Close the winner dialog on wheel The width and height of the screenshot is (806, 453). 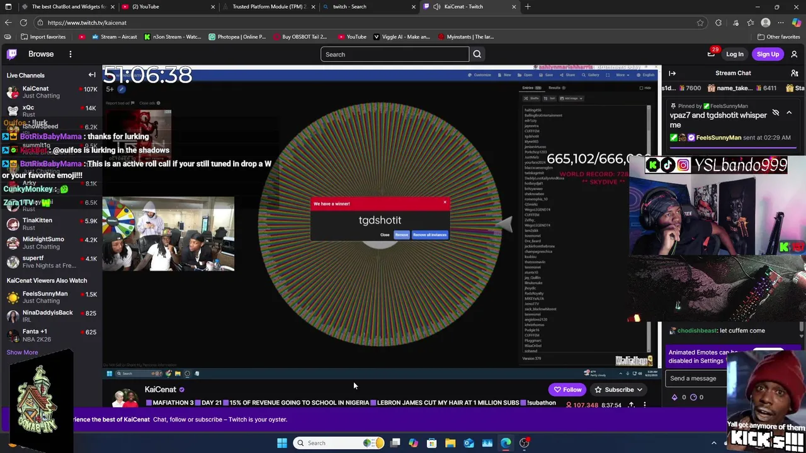click(445, 203)
